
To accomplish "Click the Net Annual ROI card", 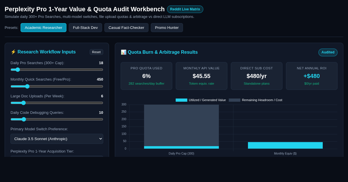I will coord(312,76).
